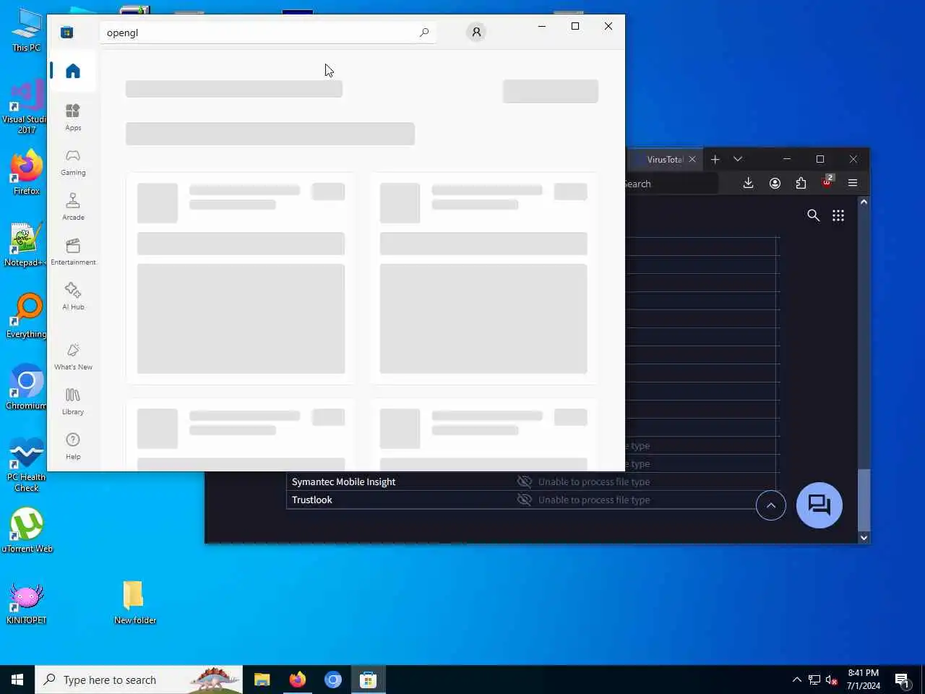Click the Trustlook vendor row text
Viewport: 925px width, 694px height.
(312, 500)
